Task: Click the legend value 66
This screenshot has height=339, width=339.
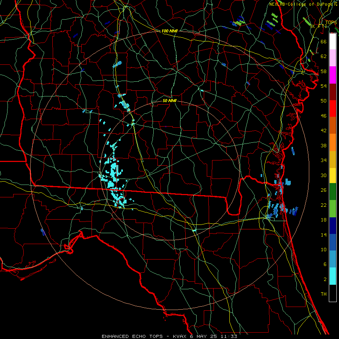Action: click(x=324, y=41)
